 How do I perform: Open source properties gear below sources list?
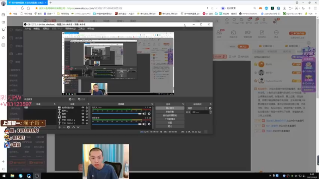pos(69,127)
